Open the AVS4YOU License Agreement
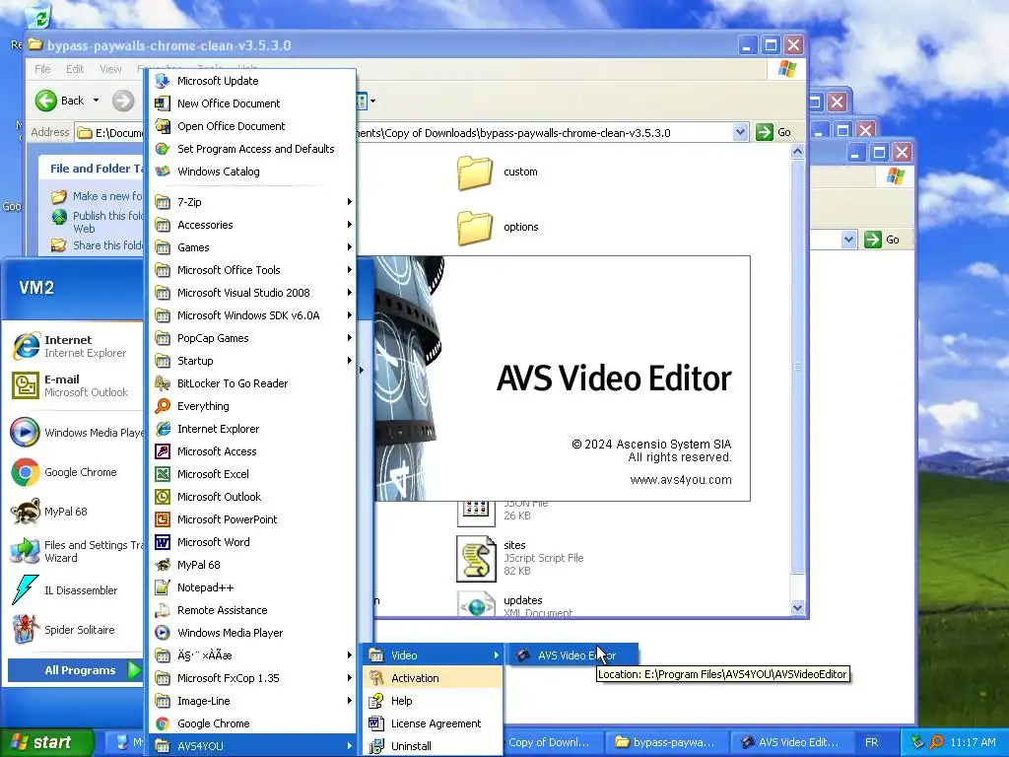The width and height of the screenshot is (1009, 757). (434, 723)
